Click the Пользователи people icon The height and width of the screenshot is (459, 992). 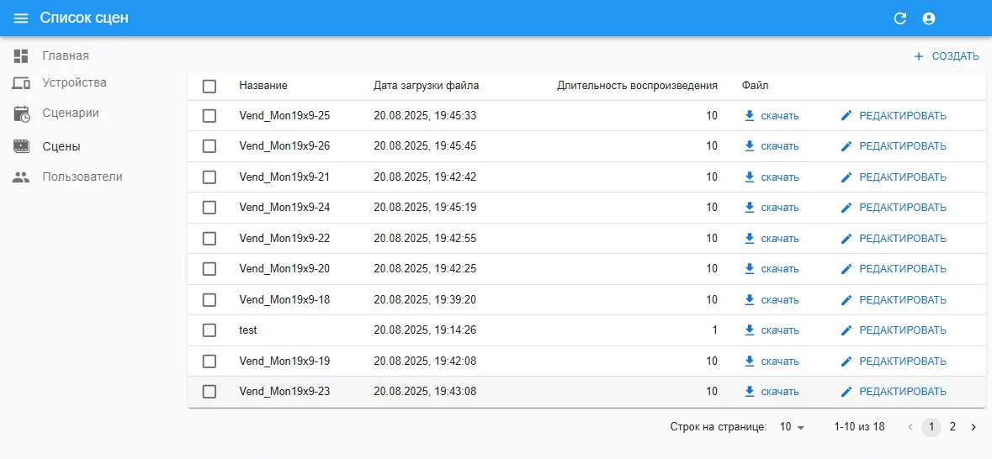tap(21, 177)
